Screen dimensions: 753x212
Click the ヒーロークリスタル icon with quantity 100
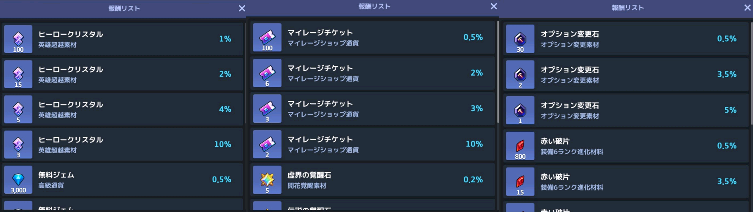(x=18, y=39)
